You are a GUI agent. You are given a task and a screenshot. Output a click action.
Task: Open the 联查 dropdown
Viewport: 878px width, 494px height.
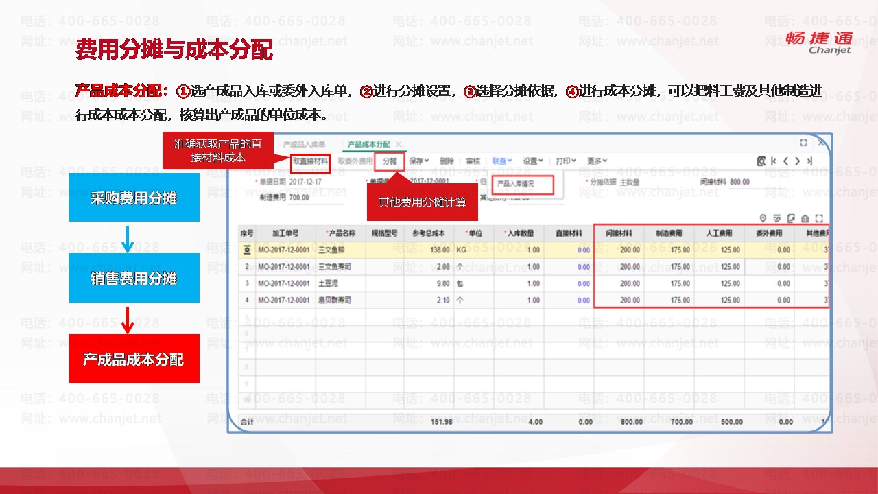click(502, 161)
